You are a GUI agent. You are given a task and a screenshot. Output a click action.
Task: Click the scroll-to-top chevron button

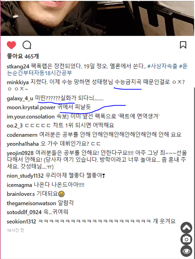186,228
